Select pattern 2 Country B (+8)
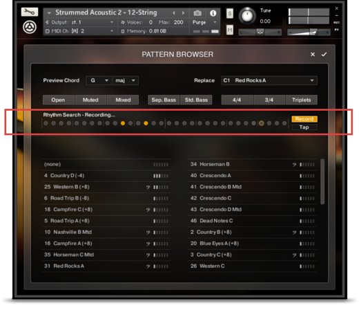Viewport: 359px width, 317px height. click(253, 232)
